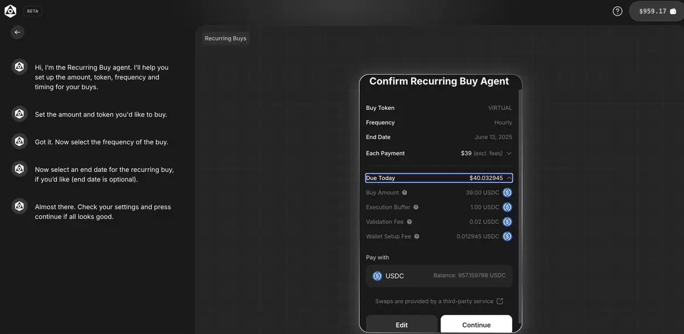
Task: Click 'Balance: 957.159798 USDC' text
Action: tap(470, 275)
